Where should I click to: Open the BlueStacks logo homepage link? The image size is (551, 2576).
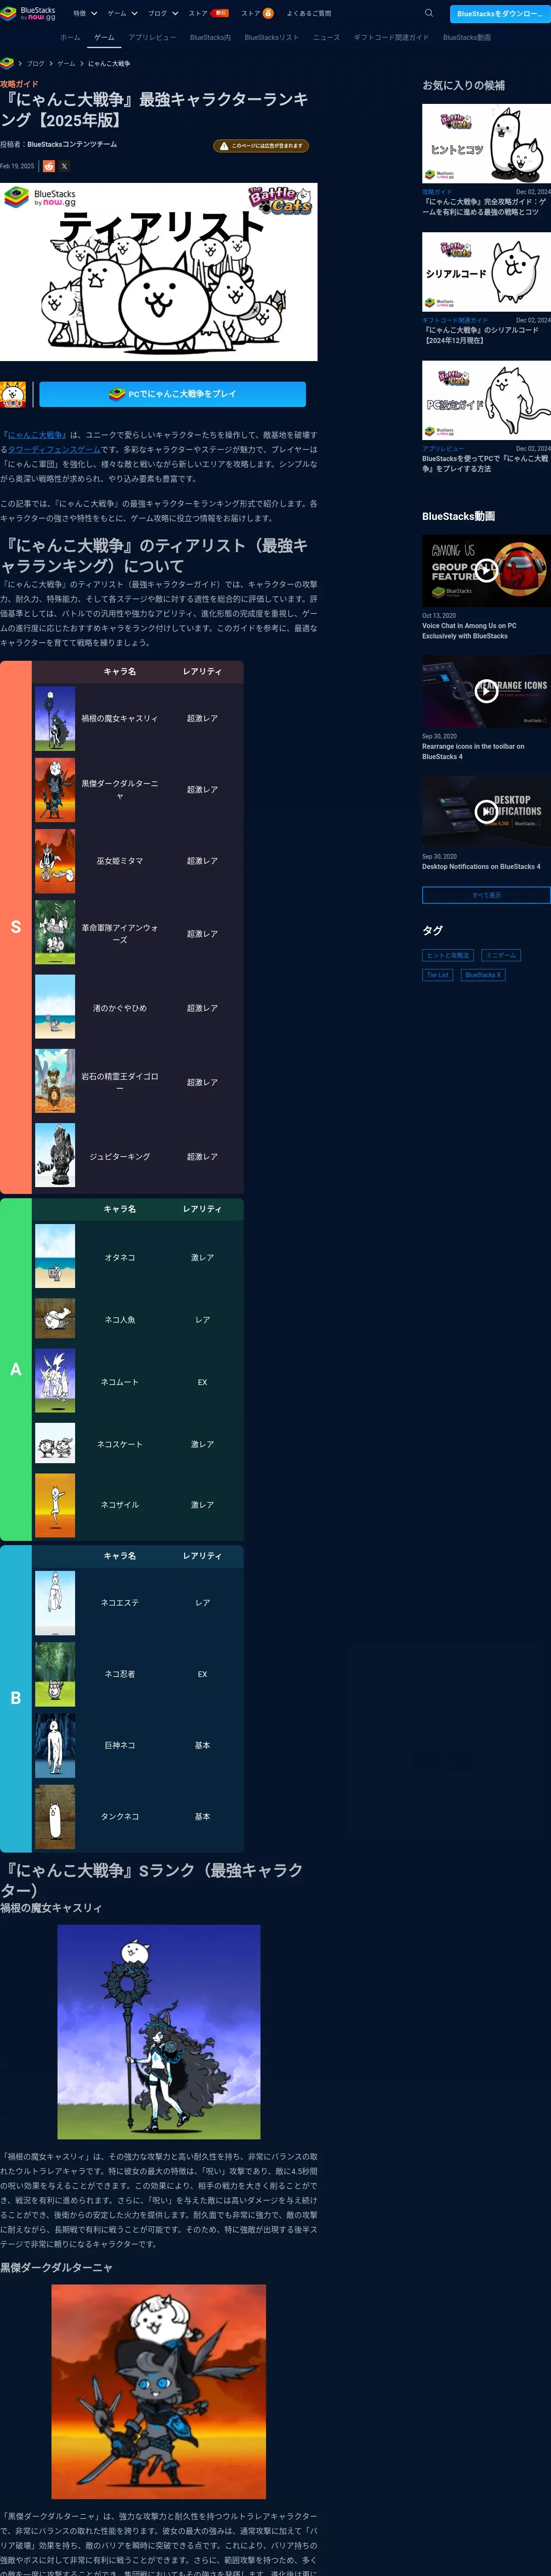click(x=28, y=13)
